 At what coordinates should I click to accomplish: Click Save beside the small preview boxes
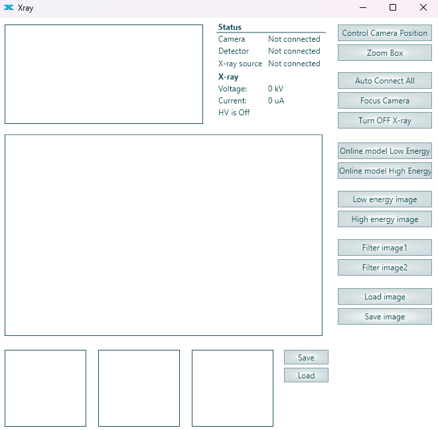[306, 357]
